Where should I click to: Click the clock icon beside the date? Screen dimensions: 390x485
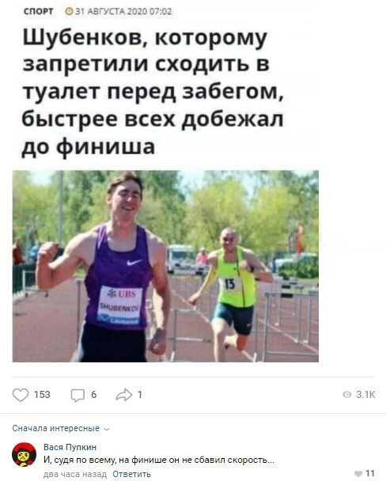point(69,11)
